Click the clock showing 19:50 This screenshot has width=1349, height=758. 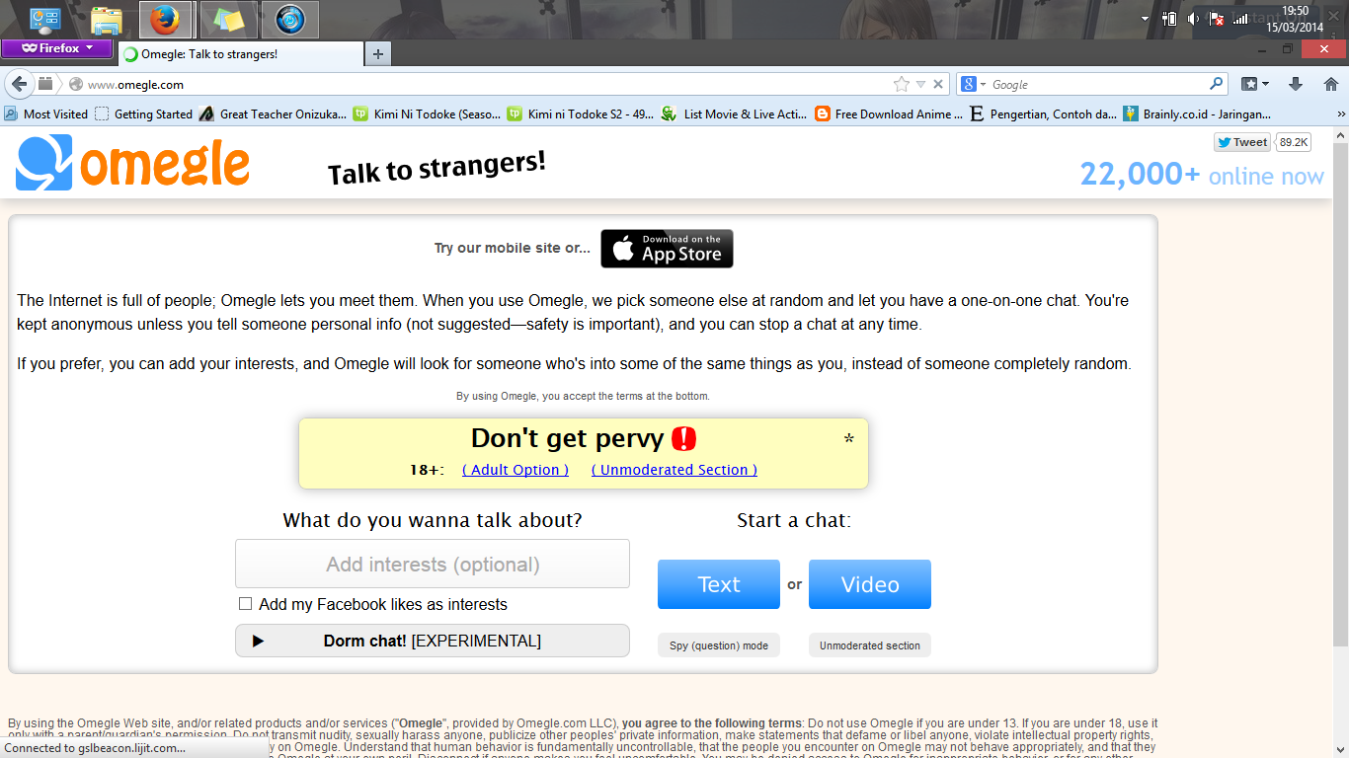pyautogui.click(x=1295, y=11)
